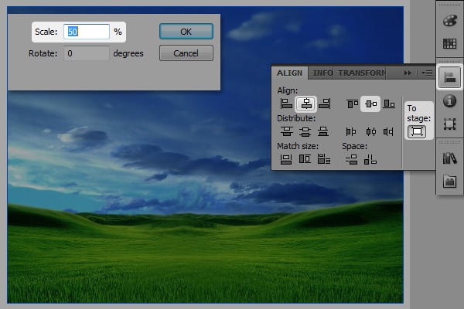
Task: Open the Align panel options menu
Action: [427, 73]
